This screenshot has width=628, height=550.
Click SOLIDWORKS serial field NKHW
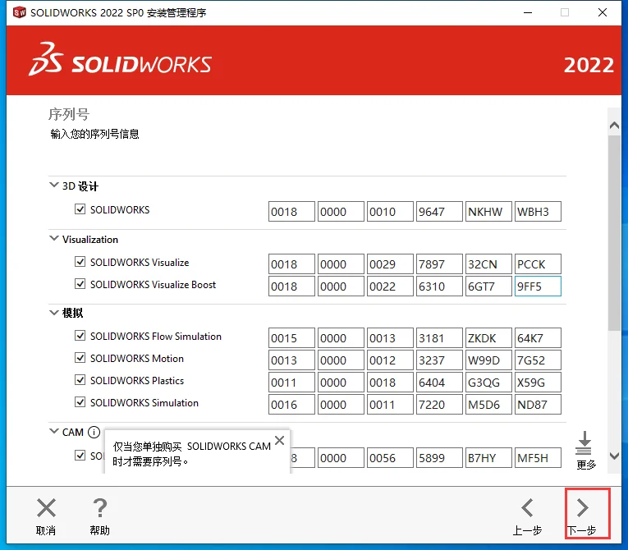(x=488, y=212)
